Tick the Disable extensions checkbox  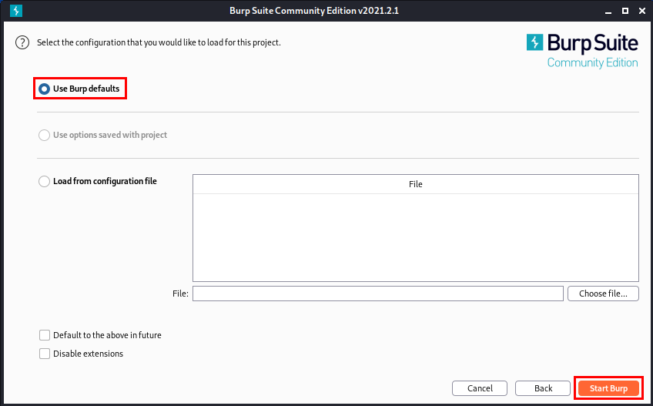click(x=45, y=354)
